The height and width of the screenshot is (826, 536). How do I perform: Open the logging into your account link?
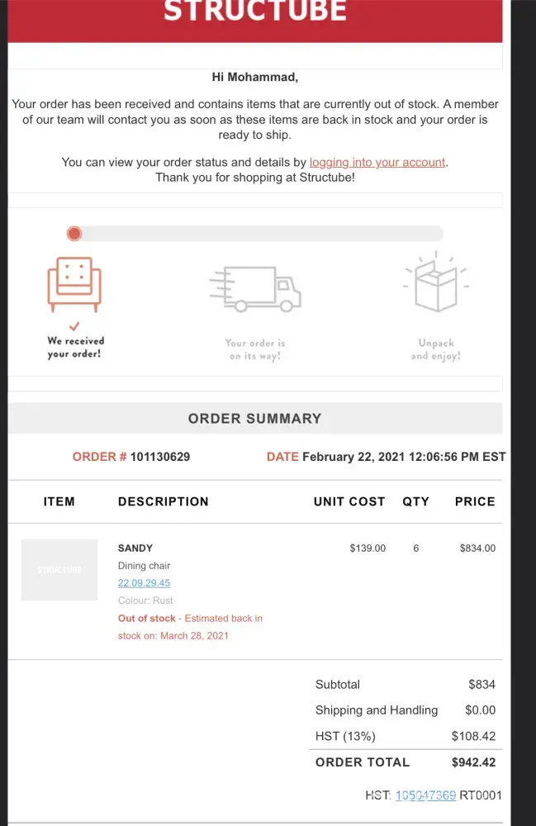coord(377,162)
